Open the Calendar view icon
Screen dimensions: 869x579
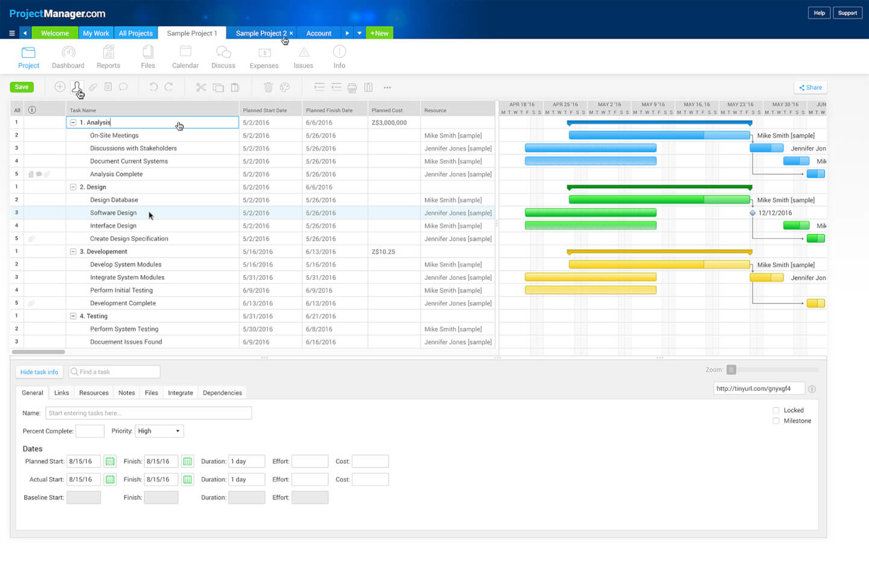(x=185, y=53)
